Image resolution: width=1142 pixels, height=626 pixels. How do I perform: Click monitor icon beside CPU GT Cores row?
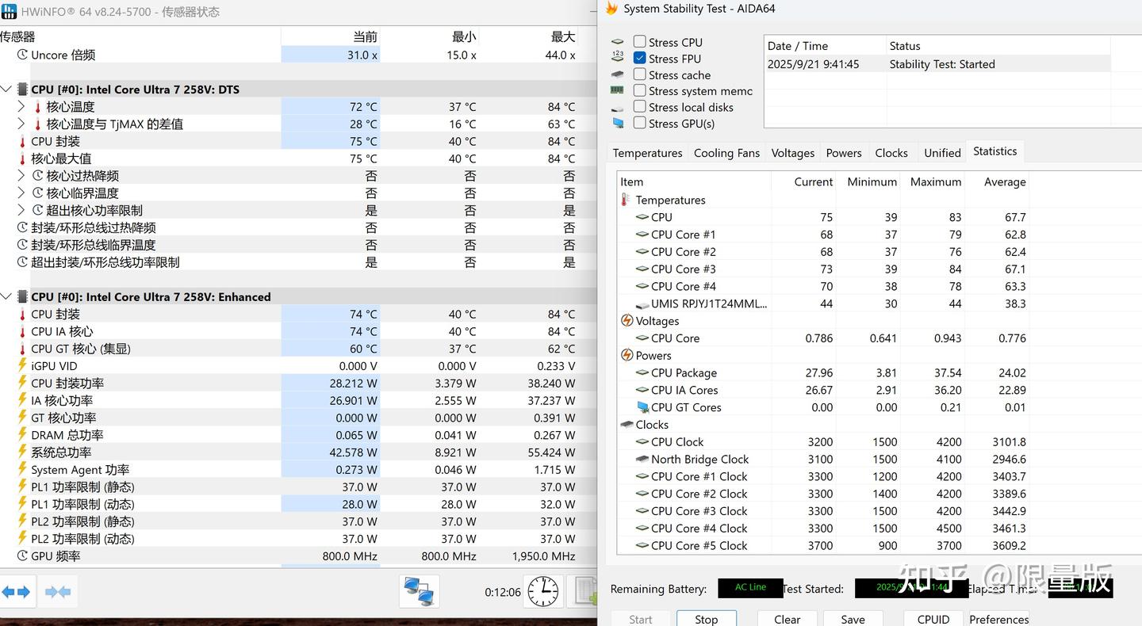click(642, 407)
